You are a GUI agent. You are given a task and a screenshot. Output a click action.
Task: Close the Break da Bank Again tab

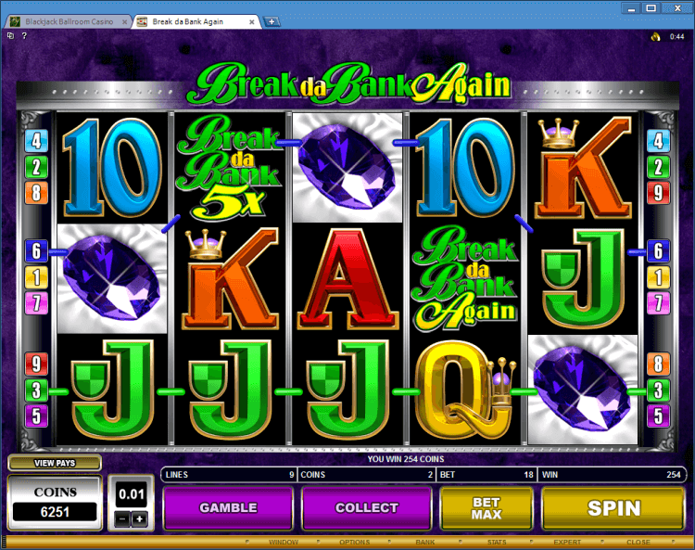click(x=252, y=21)
